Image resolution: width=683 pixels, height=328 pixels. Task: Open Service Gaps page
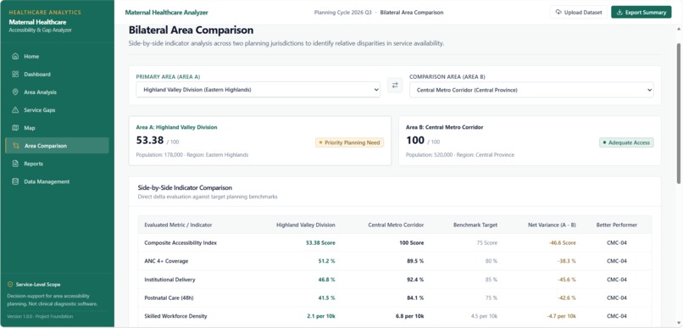[x=57, y=110]
